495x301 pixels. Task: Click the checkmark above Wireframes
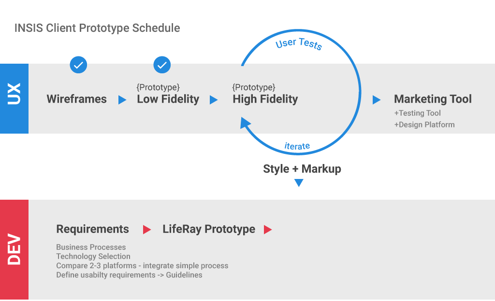(x=78, y=65)
